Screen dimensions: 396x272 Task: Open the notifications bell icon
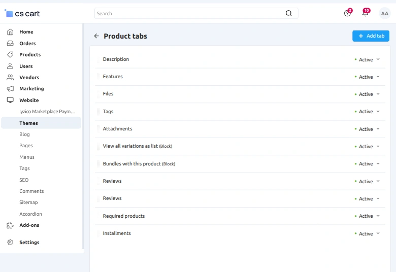pos(365,13)
